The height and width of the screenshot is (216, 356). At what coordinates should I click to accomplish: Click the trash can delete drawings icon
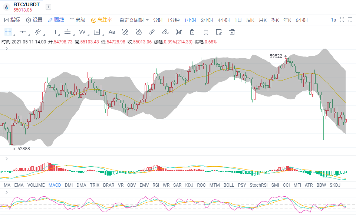pyautogui.click(x=232, y=32)
